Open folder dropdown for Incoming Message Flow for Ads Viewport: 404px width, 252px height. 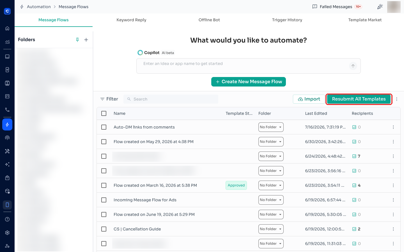click(271, 200)
